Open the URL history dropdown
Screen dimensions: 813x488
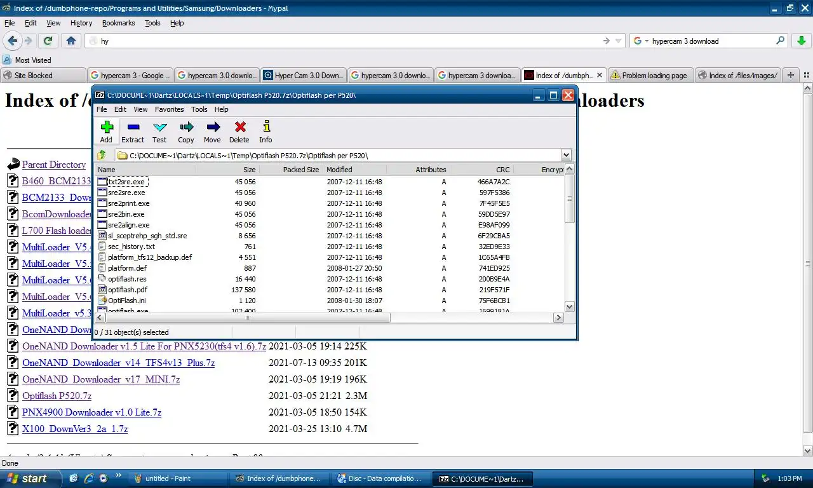619,41
